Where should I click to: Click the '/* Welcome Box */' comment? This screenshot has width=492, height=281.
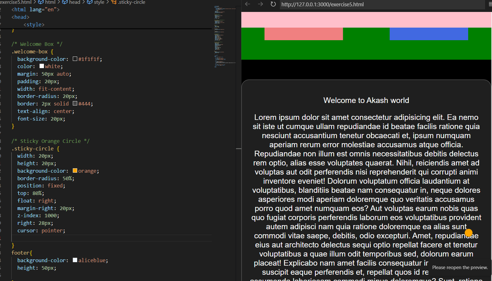click(37, 44)
